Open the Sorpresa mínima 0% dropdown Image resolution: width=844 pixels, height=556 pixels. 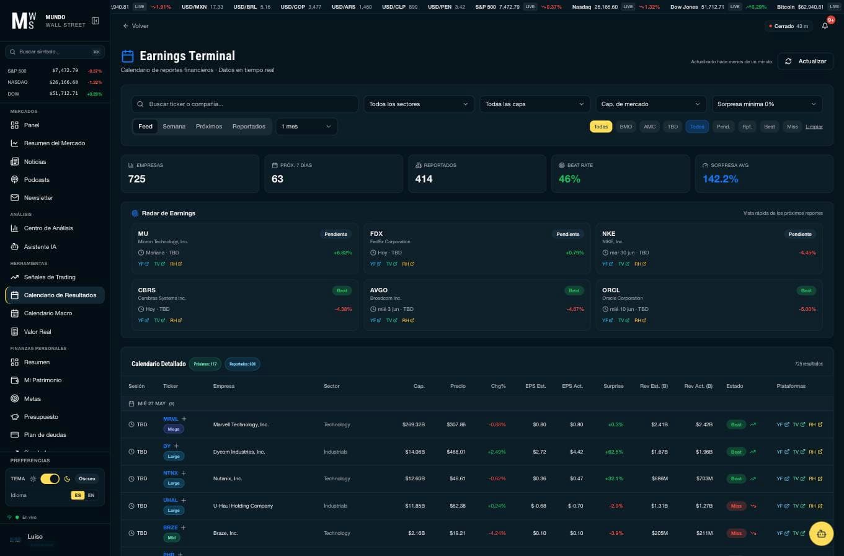[x=767, y=104]
